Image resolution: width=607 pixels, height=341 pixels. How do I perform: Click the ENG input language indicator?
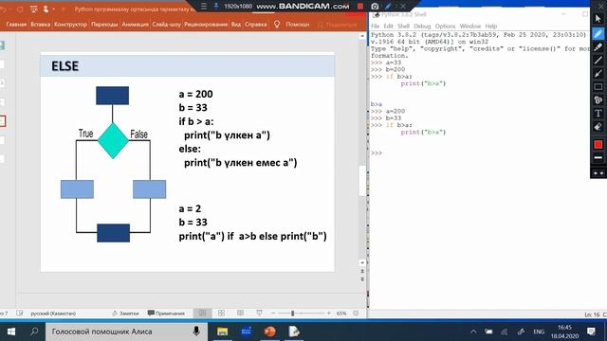[539, 332]
